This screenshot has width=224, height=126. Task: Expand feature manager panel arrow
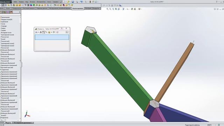pos(20,12)
